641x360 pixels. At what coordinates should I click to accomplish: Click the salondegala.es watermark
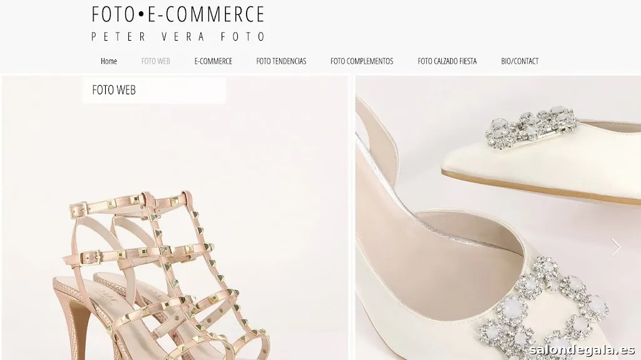582,350
